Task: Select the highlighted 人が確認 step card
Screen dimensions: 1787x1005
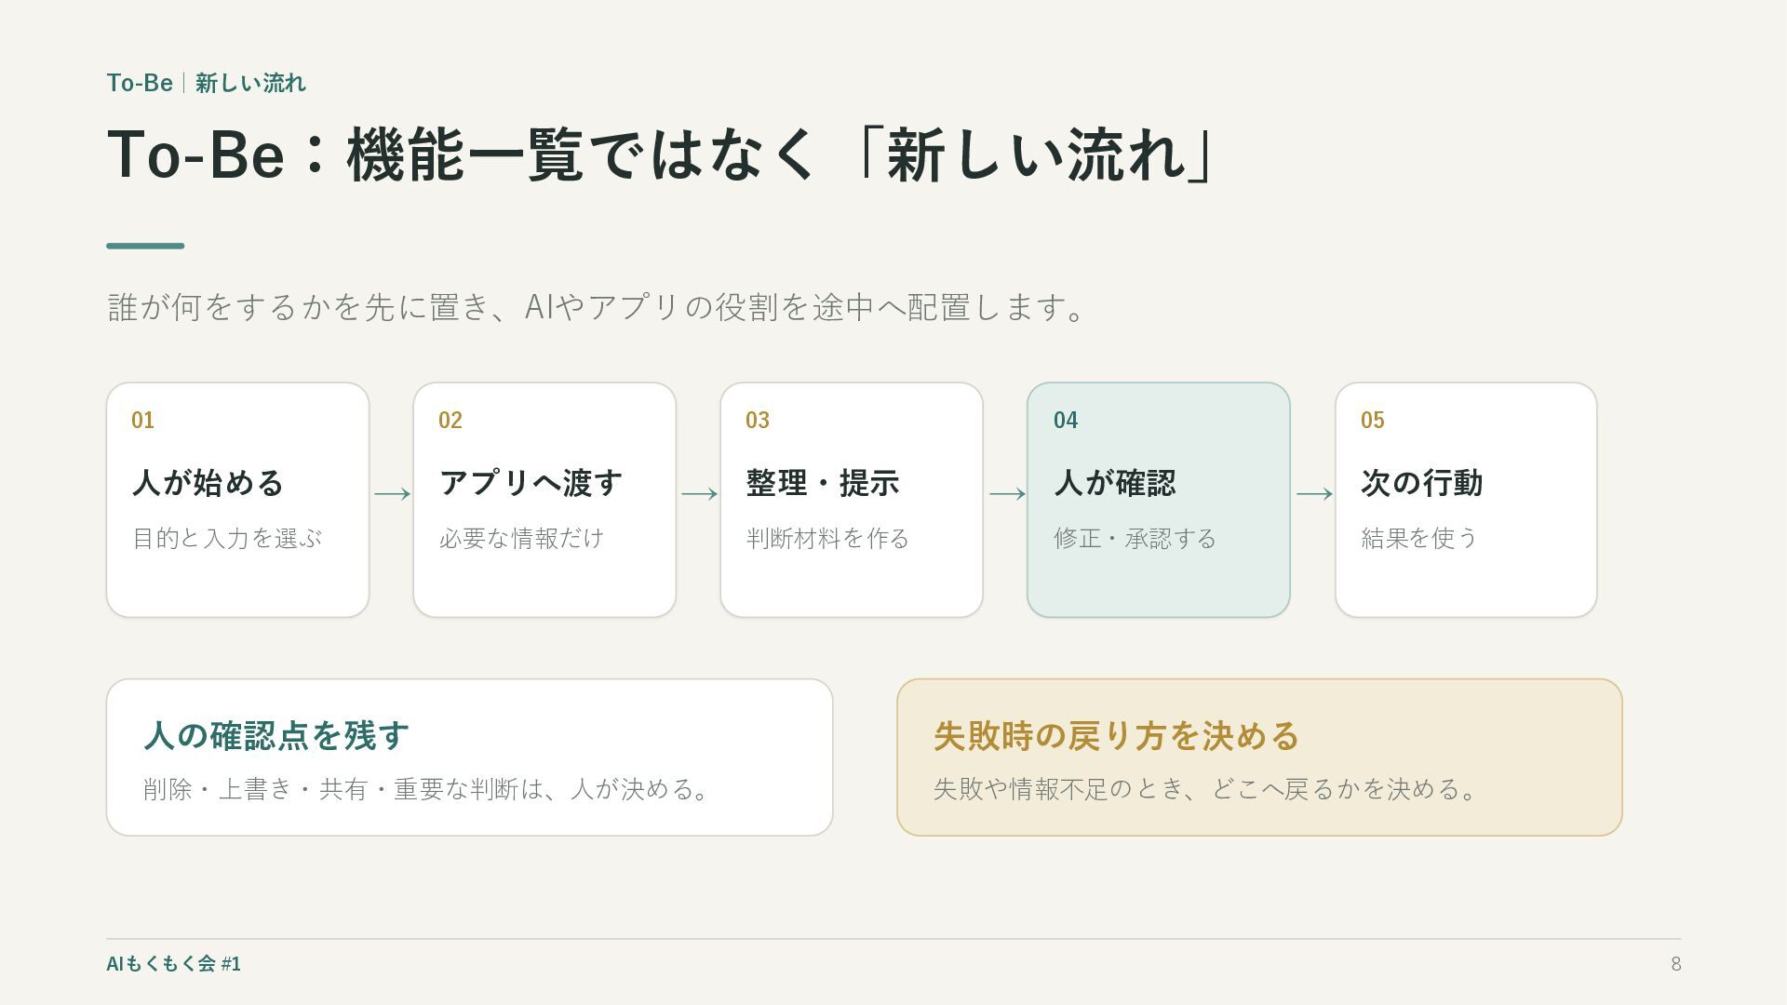Action: tap(1159, 500)
